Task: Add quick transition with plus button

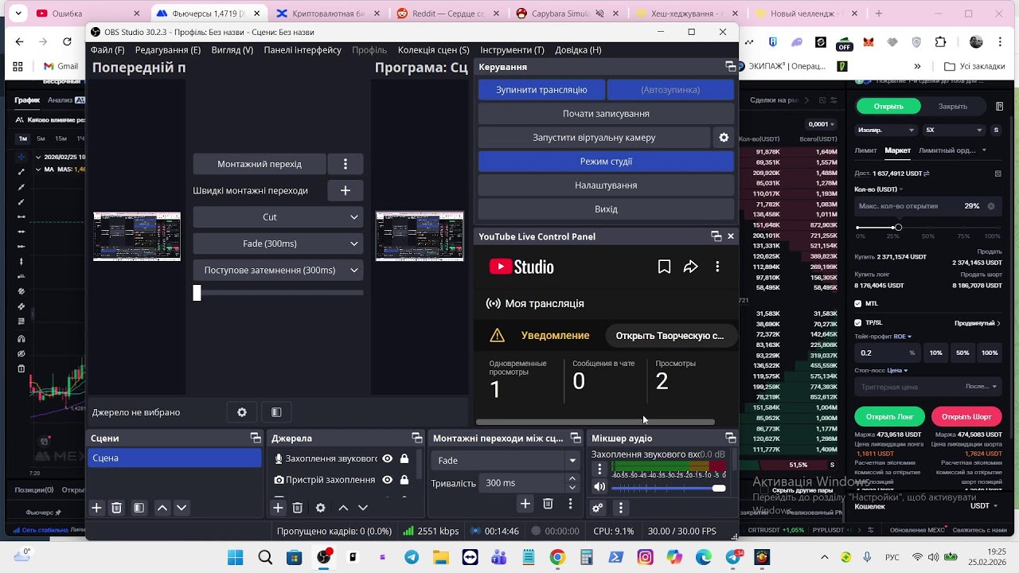Action: (x=346, y=190)
